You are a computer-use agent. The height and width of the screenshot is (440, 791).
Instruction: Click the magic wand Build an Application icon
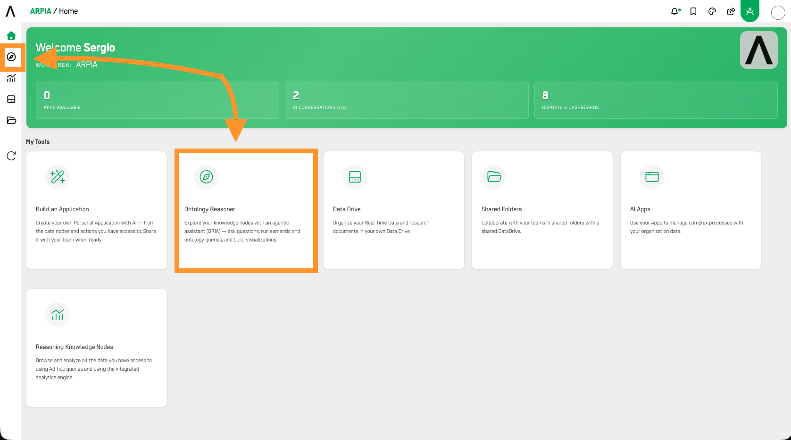[58, 177]
